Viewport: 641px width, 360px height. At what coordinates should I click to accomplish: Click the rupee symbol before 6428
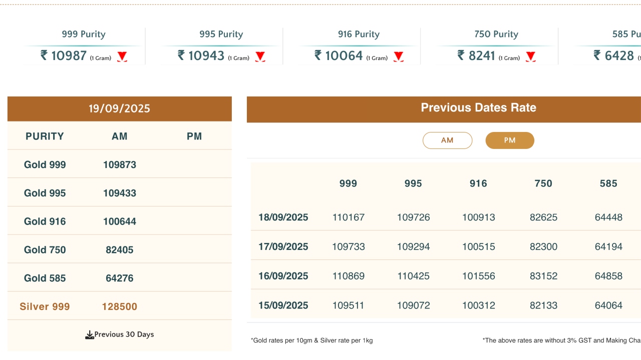click(x=597, y=55)
